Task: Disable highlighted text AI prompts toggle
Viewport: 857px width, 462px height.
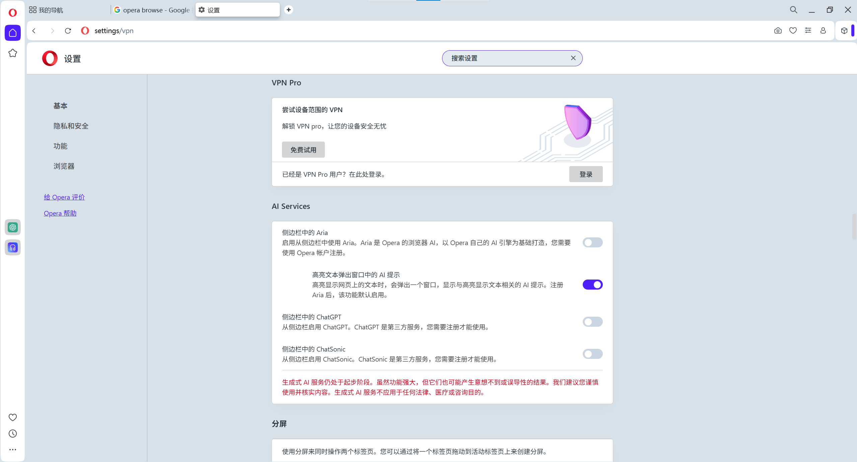Action: [x=592, y=285]
